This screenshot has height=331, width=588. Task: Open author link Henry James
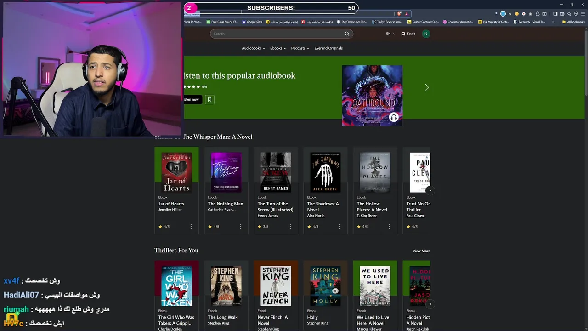268,216
